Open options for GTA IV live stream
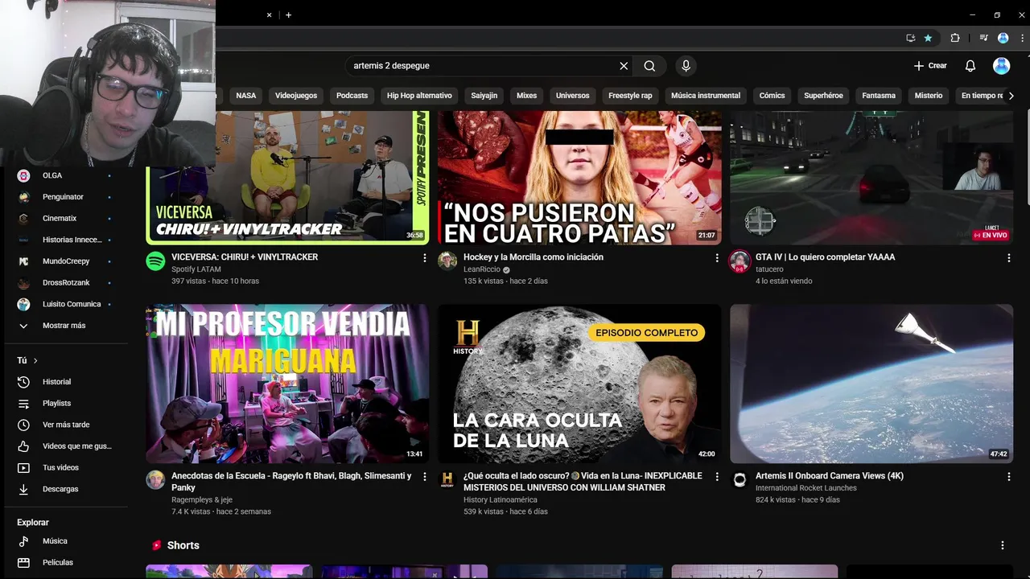Image resolution: width=1030 pixels, height=579 pixels. click(1008, 258)
